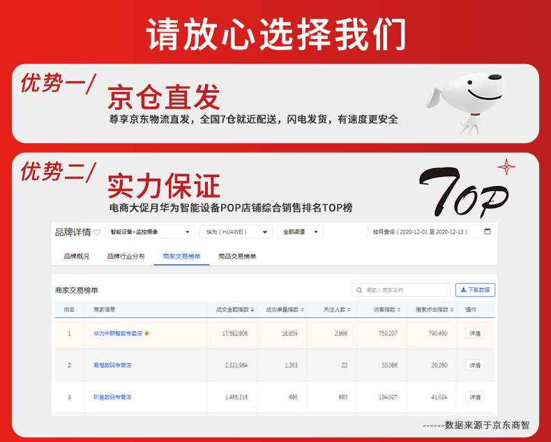This screenshot has height=442, width=551.
Task: Click the 商家信息 column header
Action: [105, 310]
